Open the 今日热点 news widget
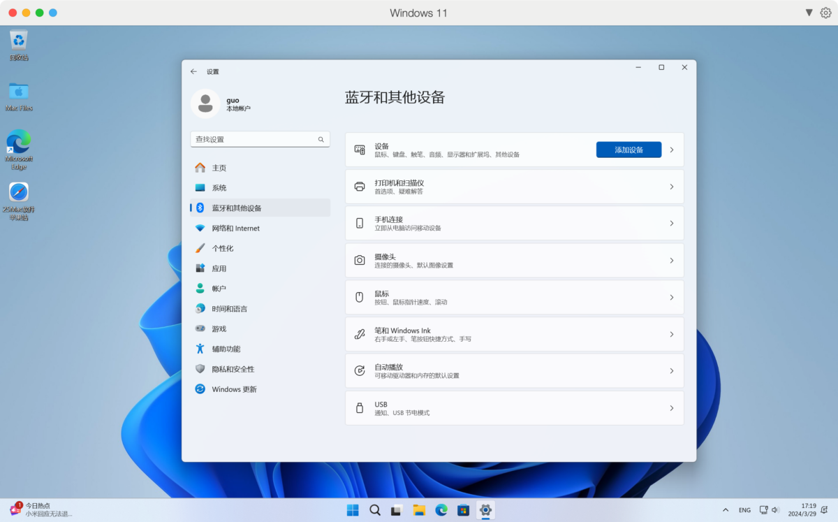 point(42,509)
